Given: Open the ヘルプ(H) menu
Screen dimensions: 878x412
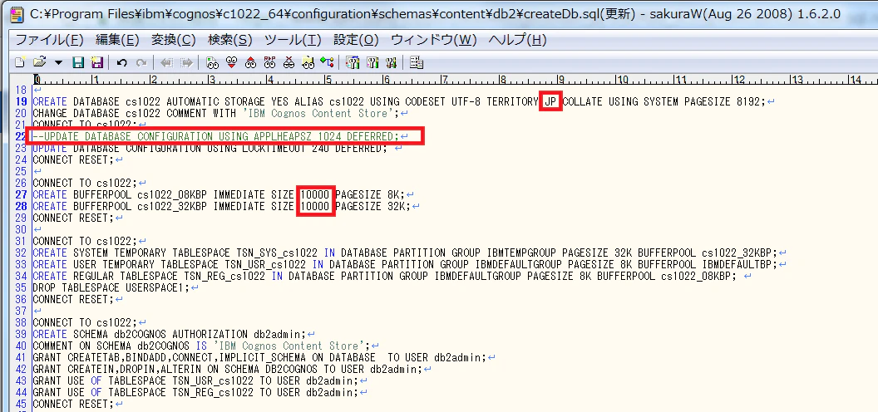Looking at the screenshot, I should (x=517, y=40).
